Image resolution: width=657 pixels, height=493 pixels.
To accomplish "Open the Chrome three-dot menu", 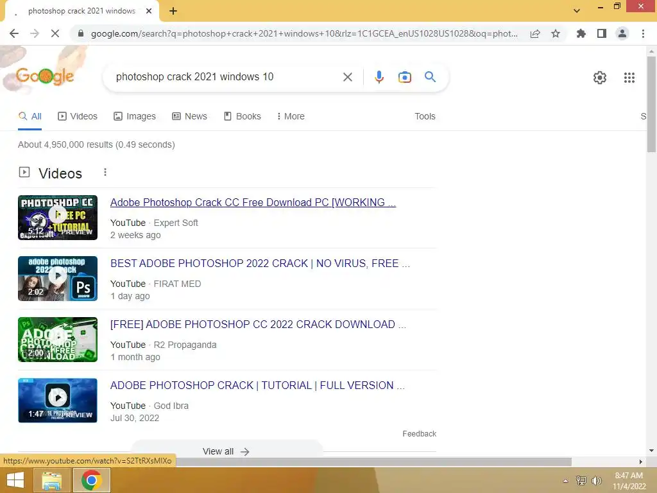I will [x=643, y=33].
